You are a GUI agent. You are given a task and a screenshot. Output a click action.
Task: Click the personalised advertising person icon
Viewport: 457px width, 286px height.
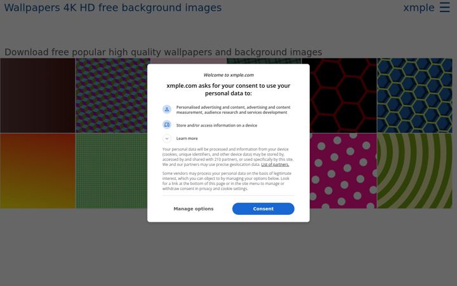[x=167, y=109]
